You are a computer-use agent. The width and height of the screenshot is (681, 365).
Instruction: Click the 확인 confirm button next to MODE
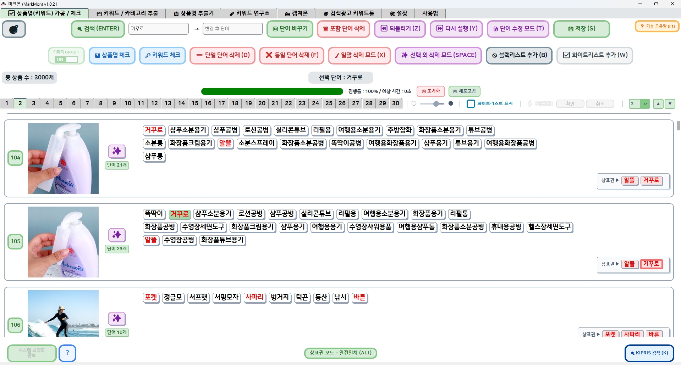(570, 104)
